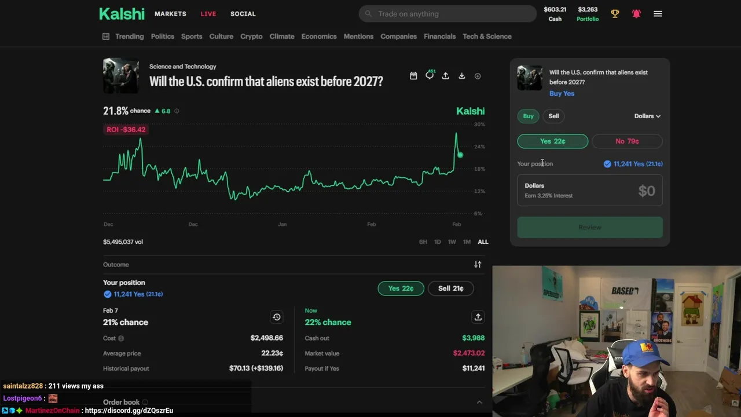
Task: Select the No 79¢ option
Action: 627,141
